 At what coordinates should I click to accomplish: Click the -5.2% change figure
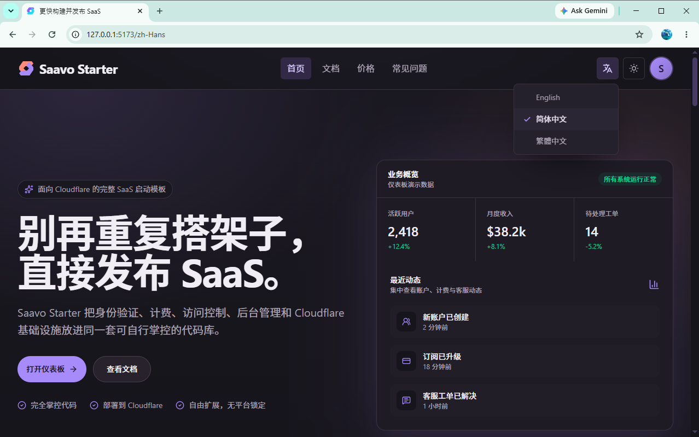(x=593, y=247)
